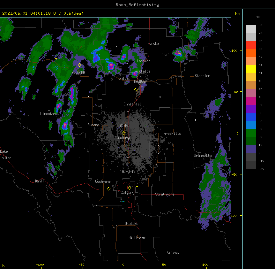Viewport: 275px width, 269px height.
Task: Click the Olds city label
Action: click(124, 126)
